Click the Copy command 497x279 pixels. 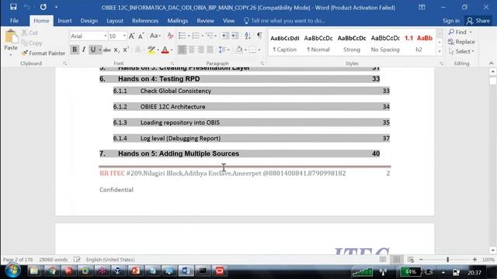(x=32, y=43)
